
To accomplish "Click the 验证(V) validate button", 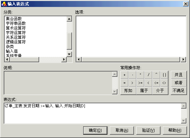I will click(148, 130).
